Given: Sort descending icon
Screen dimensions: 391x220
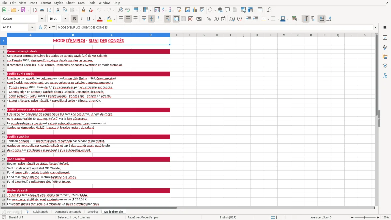Looking at the screenshot, I should click(171, 10).
